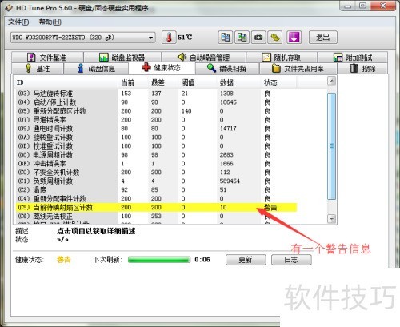This screenshot has height=327, width=400.
Task: Switch to the 附加测试 tab
Action: coord(353,58)
